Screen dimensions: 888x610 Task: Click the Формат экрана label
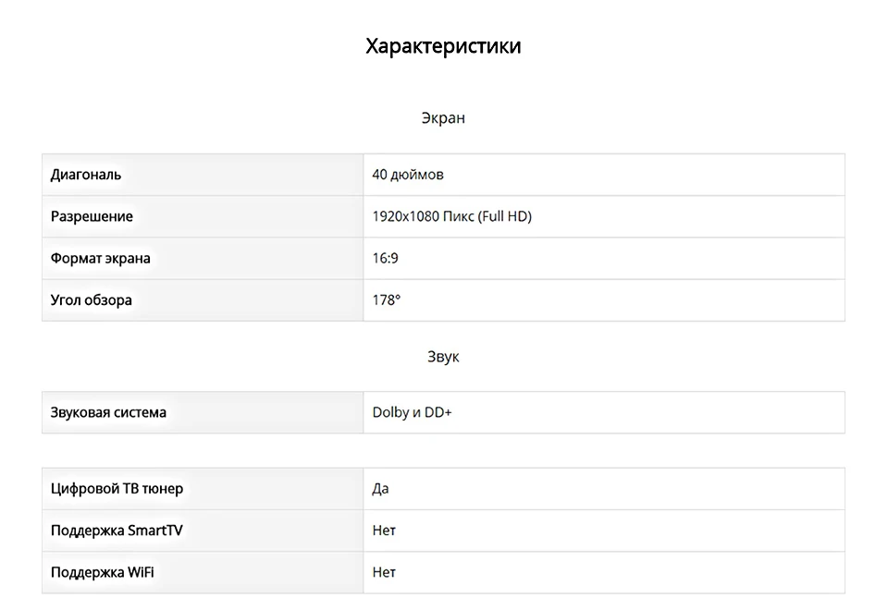tap(100, 259)
